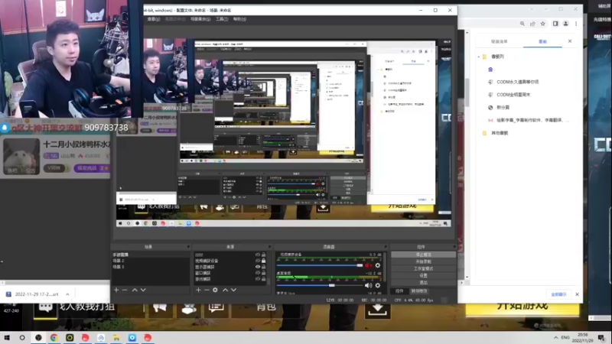Viewport: 612px width, 344px height.
Task: Select bookmarks tab in side panel
Action: click(x=542, y=41)
